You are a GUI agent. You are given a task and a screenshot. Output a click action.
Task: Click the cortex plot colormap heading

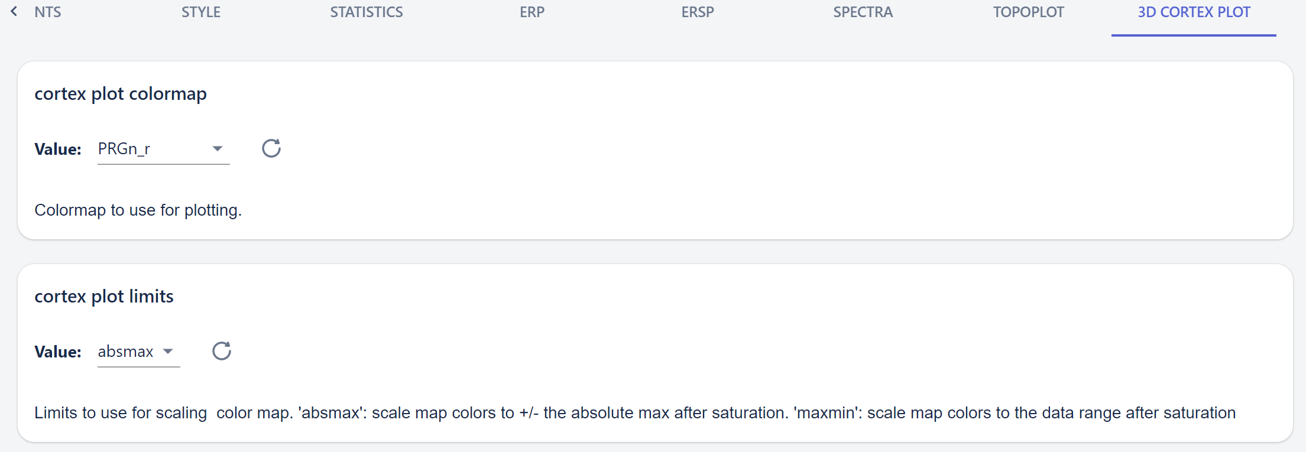click(121, 94)
